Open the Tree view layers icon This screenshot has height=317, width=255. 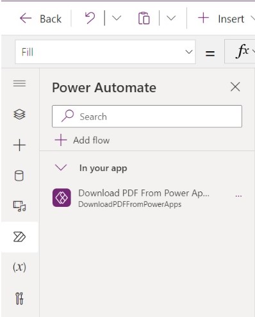pos(19,114)
